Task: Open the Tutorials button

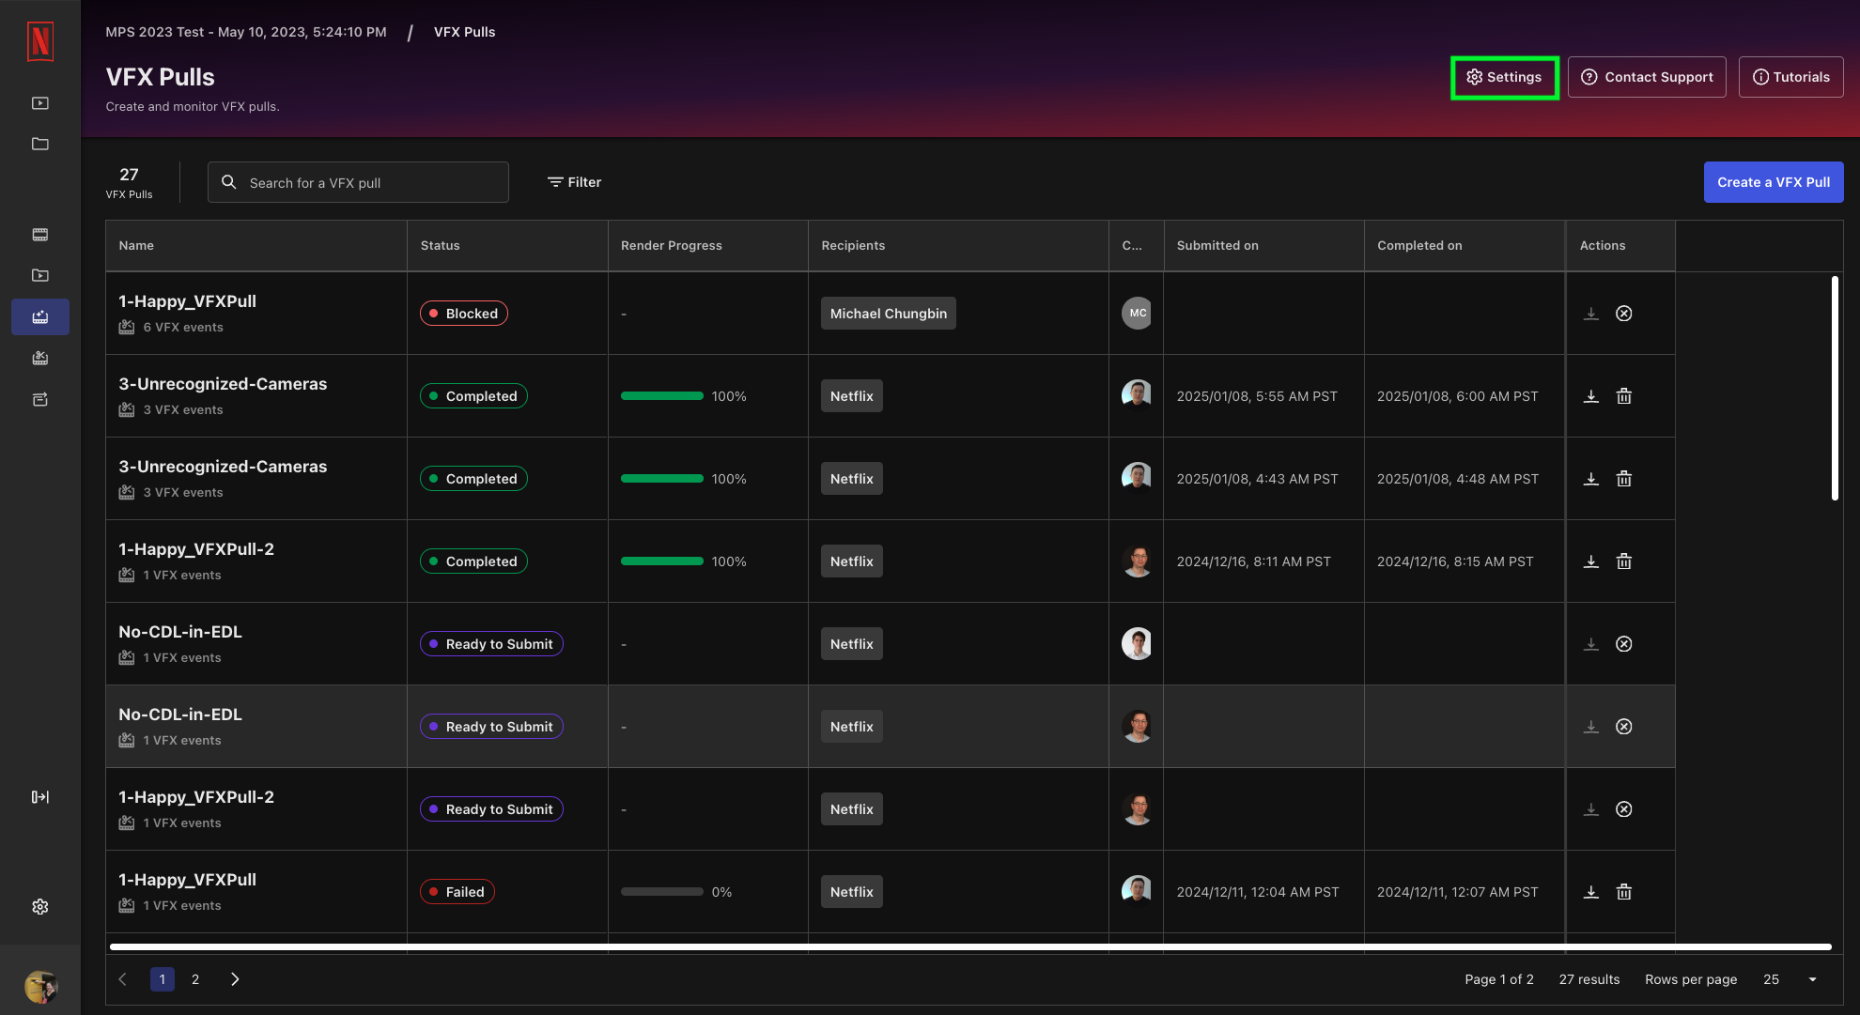Action: [x=1790, y=77]
